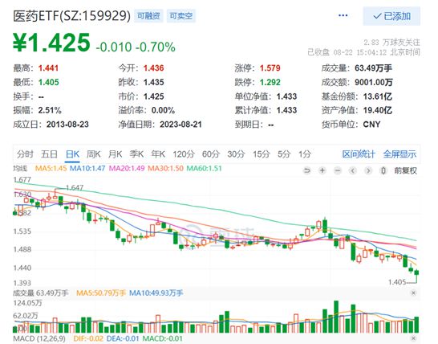Close the MACD indicator panel
Screen dimensions: 438x344
click(x=413, y=338)
